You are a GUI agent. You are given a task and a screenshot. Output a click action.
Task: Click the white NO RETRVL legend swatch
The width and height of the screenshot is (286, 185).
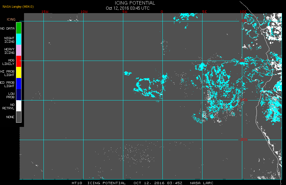(19, 106)
